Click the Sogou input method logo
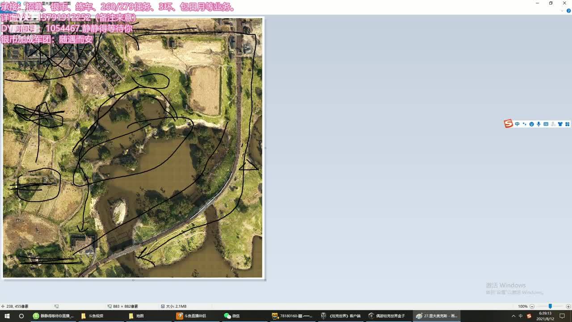The height and width of the screenshot is (322, 572). [x=509, y=124]
